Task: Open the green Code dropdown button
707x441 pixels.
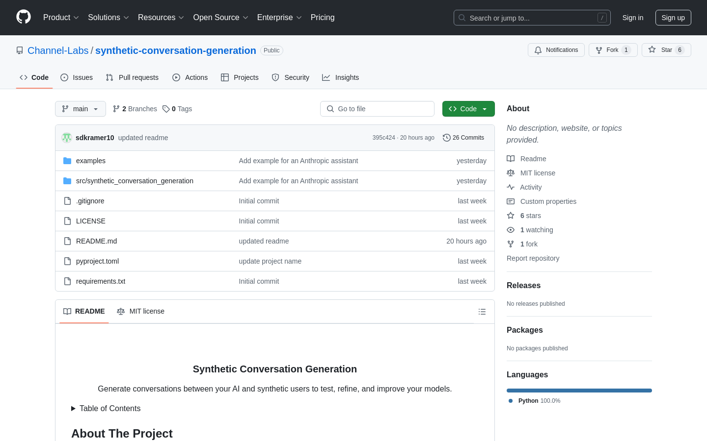Action: [x=468, y=109]
